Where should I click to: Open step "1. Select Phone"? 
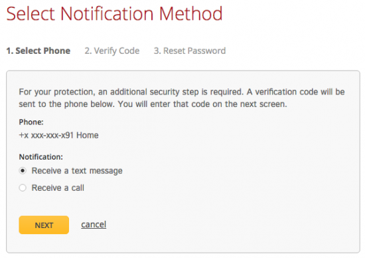pyautogui.click(x=38, y=51)
